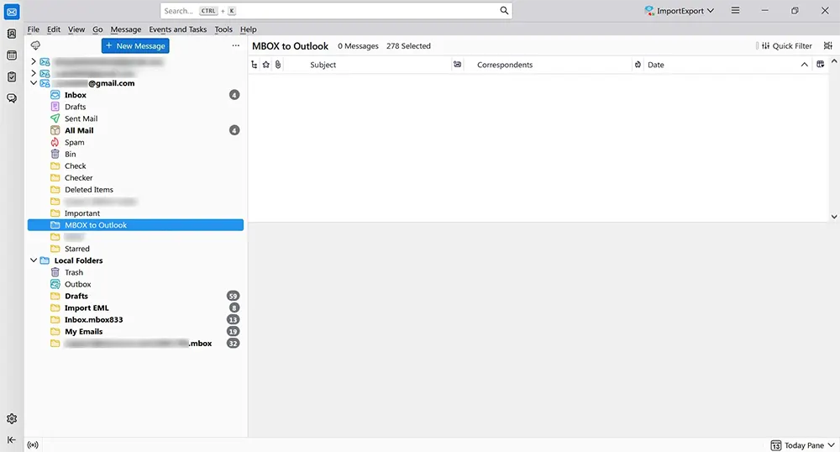Open Settings gear icon
This screenshot has width=840, height=452.
coord(12,418)
